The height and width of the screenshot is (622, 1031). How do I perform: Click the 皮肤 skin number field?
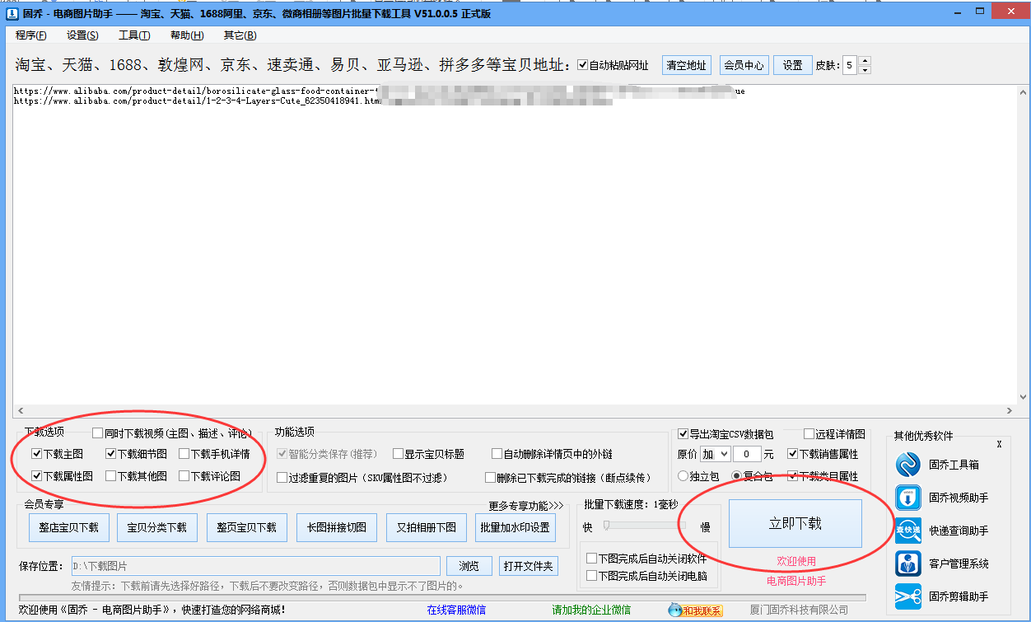pos(849,65)
